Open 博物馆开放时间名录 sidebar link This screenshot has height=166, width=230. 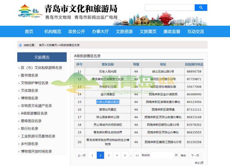pos(36,151)
